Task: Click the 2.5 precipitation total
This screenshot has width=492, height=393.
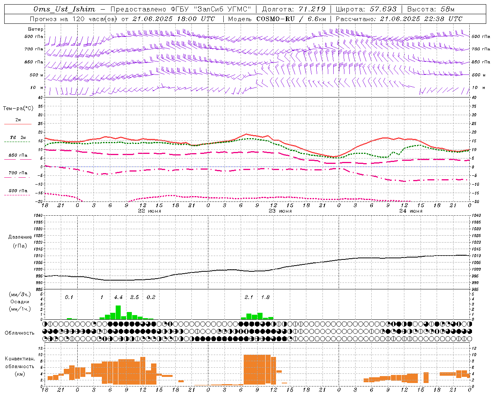Action: coord(135,297)
